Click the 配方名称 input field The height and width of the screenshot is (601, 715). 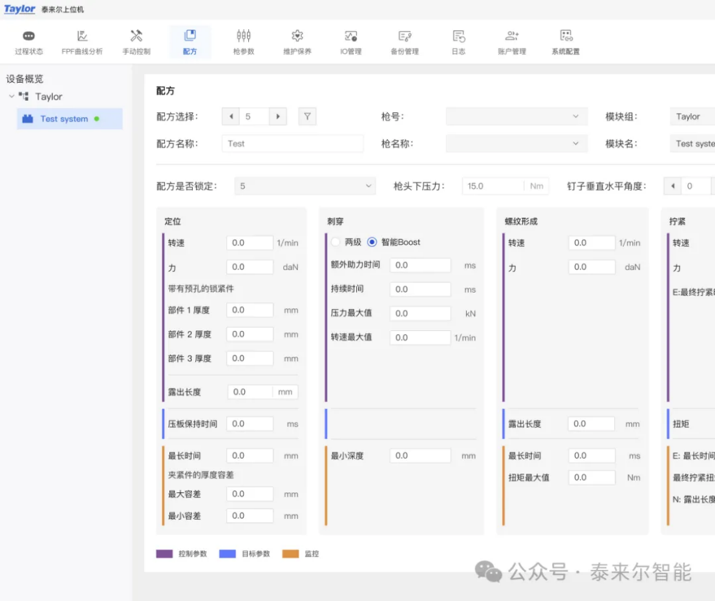point(292,143)
